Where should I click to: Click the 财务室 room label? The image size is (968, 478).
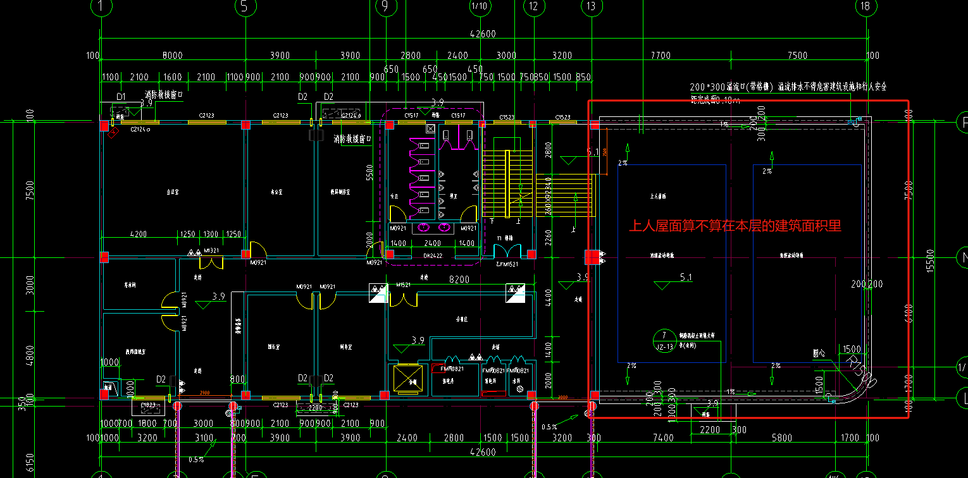[x=345, y=347]
